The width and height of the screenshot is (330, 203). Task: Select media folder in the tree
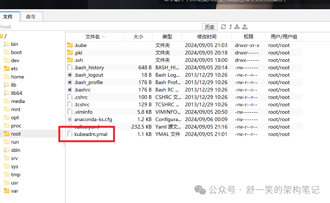click(x=18, y=101)
